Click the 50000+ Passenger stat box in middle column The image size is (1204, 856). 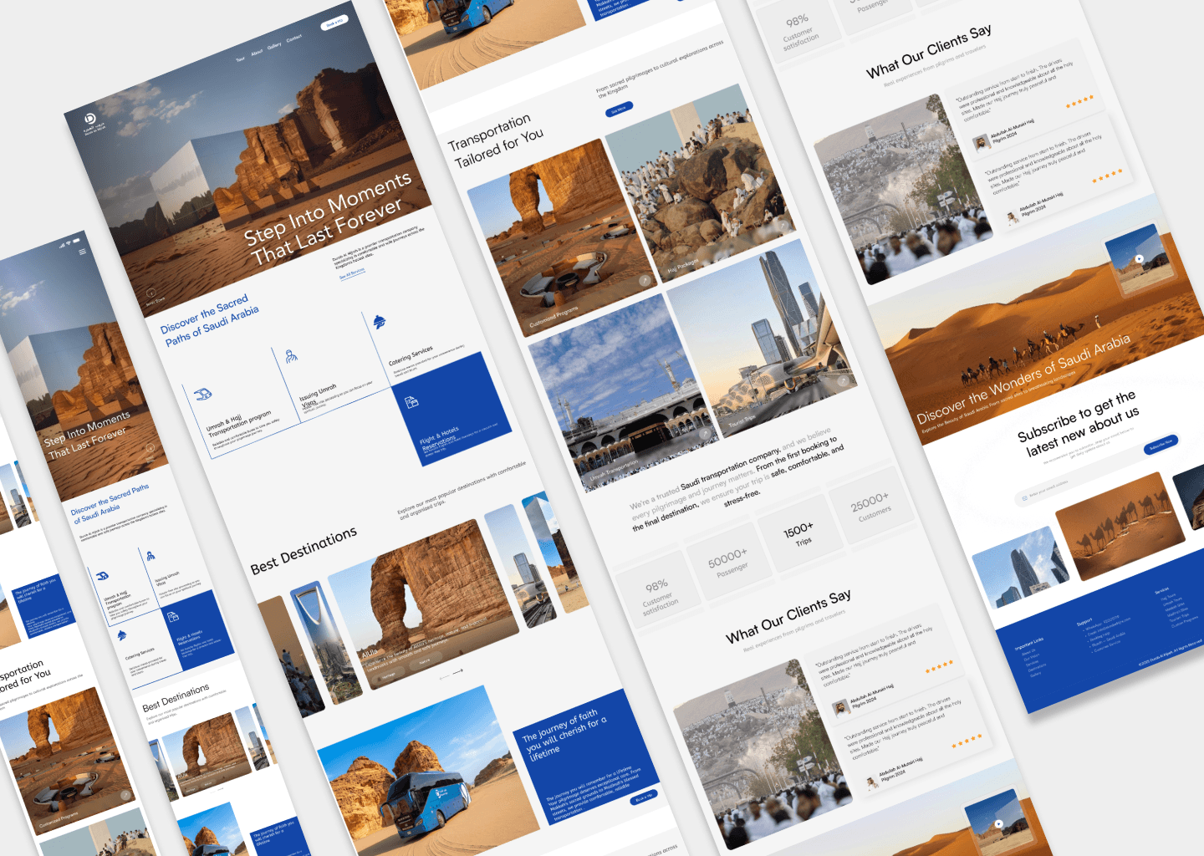(728, 562)
